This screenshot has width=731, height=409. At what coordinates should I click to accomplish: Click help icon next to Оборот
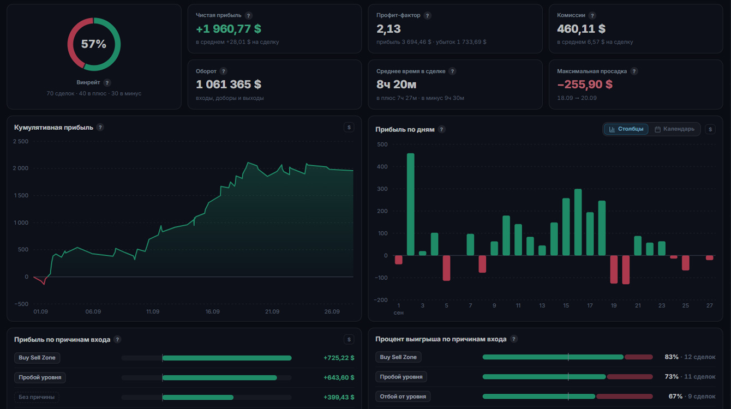tap(224, 71)
